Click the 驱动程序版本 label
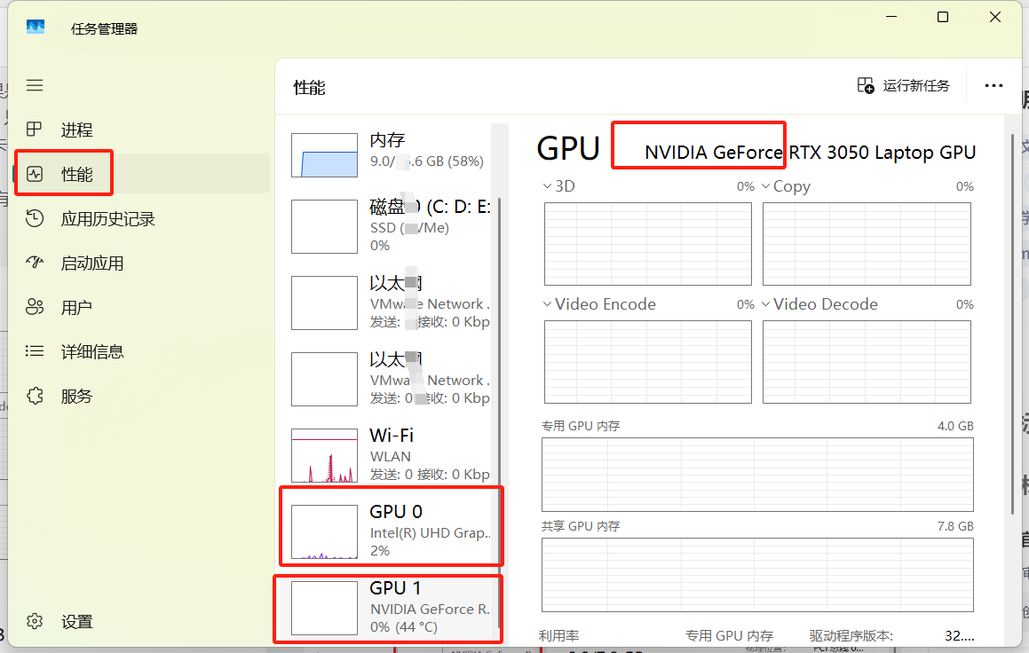Viewport: 1029px width, 653px height. point(851,636)
